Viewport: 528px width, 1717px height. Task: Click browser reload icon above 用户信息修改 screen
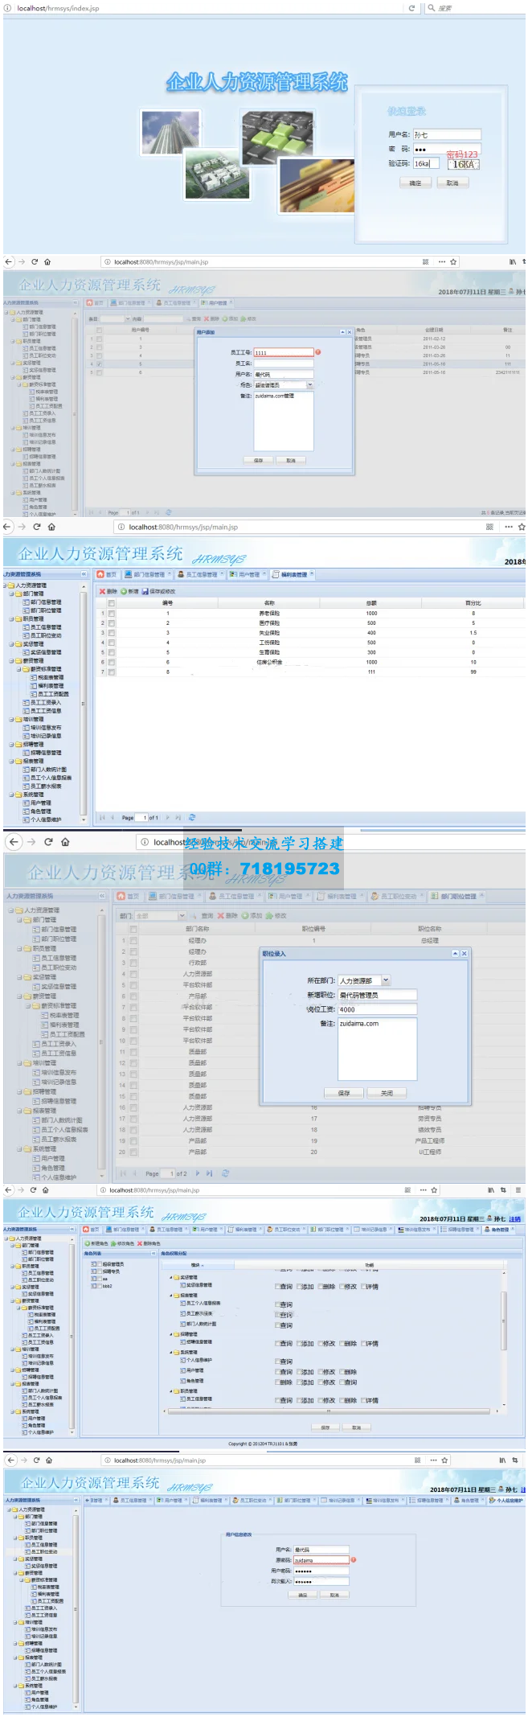pos(35,1460)
